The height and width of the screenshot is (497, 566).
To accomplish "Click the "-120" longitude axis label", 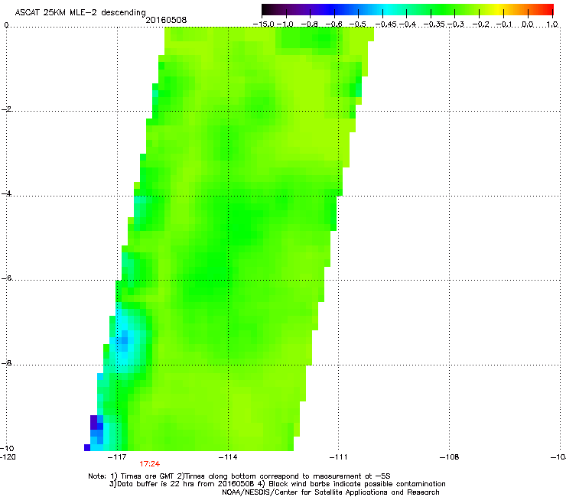I will coord(8,457).
